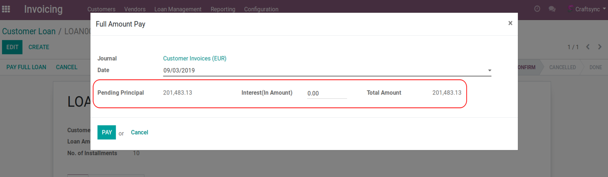Open the Customers menu
The height and width of the screenshot is (177, 608).
[101, 9]
